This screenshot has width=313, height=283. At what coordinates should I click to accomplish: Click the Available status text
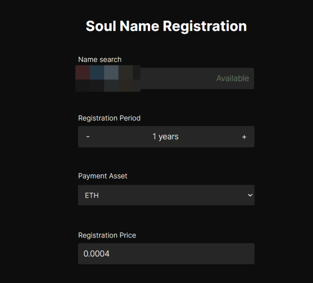233,78
